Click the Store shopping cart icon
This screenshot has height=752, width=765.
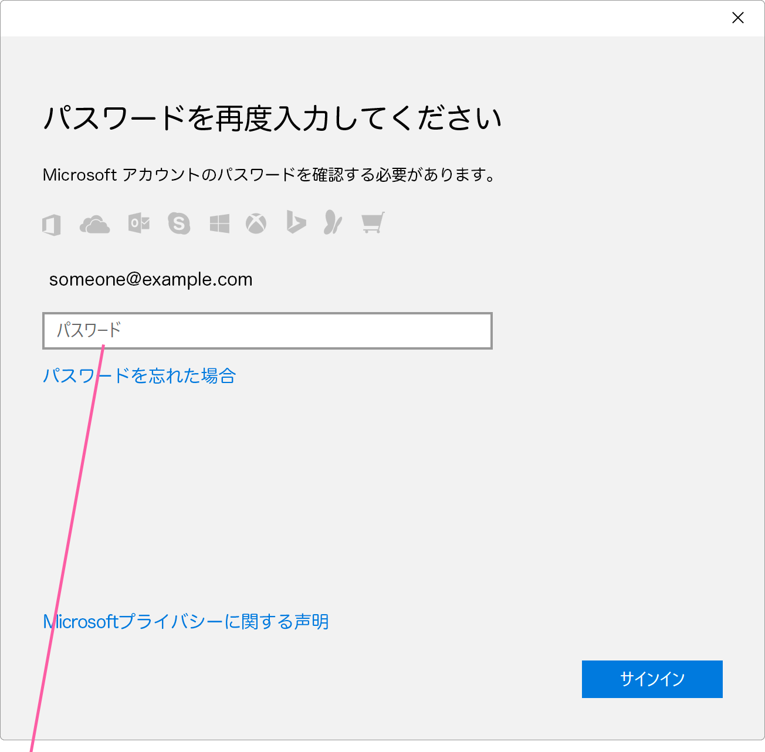pyautogui.click(x=373, y=223)
